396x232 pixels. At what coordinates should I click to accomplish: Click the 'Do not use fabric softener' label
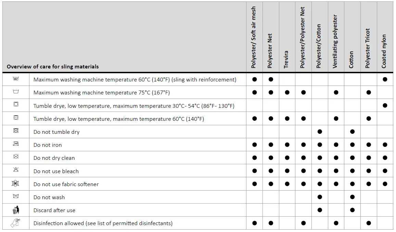(x=66, y=184)
